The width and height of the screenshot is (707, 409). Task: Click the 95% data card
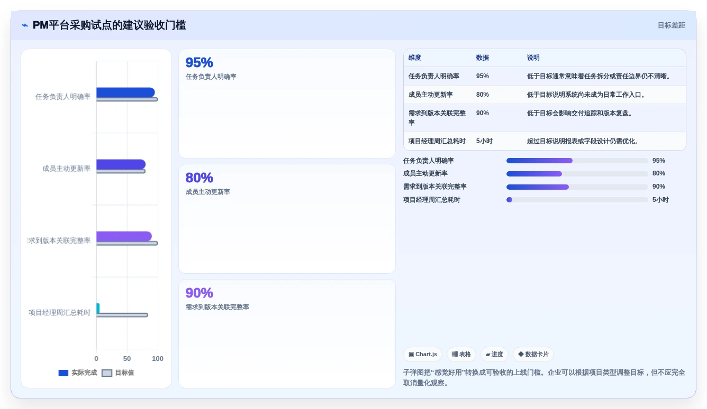tap(287, 104)
